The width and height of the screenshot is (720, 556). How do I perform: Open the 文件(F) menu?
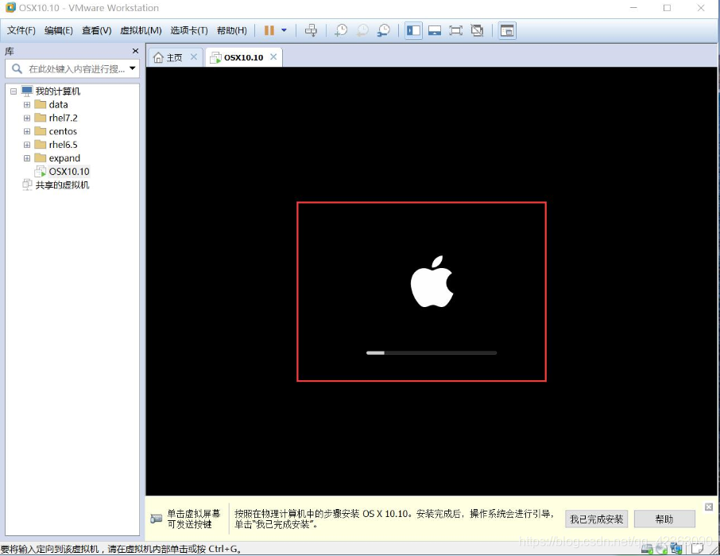[21, 30]
